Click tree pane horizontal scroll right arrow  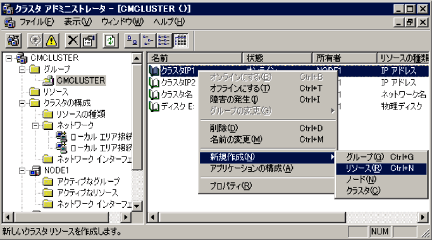[x=126, y=217]
